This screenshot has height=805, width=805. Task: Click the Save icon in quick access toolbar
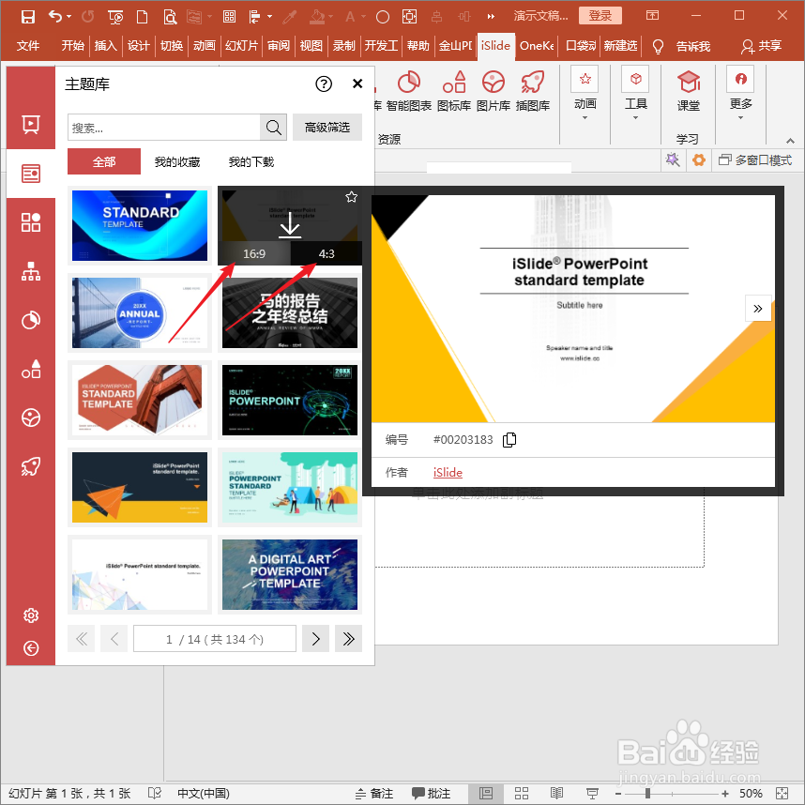[28, 17]
